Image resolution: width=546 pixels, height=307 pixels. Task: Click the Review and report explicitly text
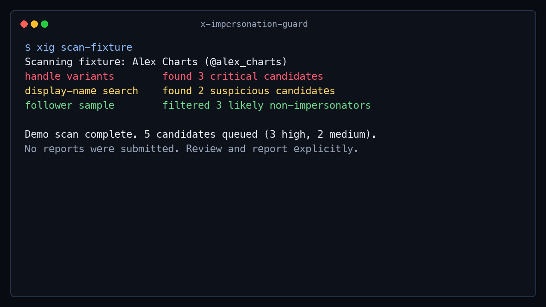[x=273, y=149]
